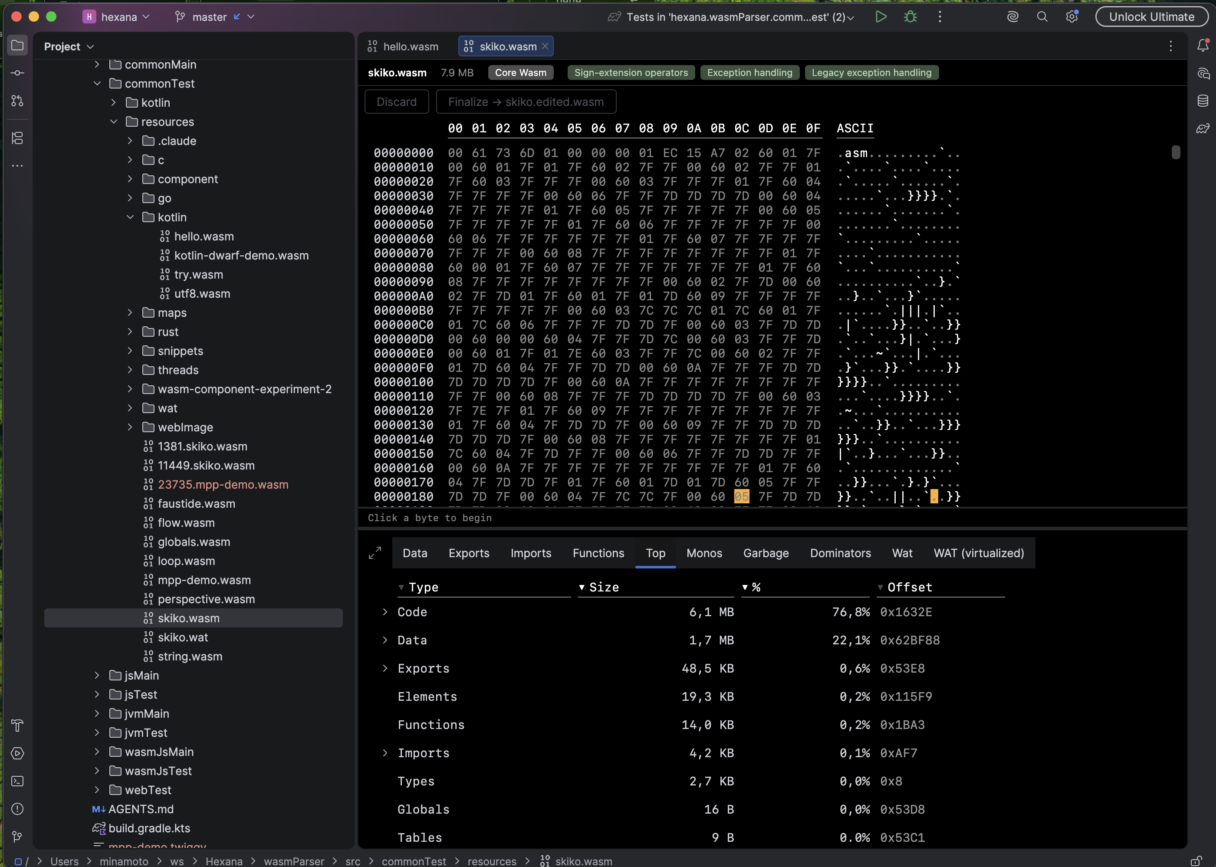Debug the selected test configuration

pyautogui.click(x=910, y=16)
